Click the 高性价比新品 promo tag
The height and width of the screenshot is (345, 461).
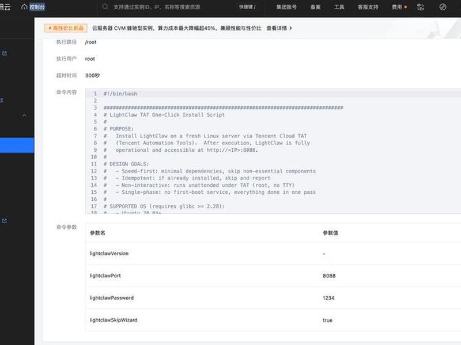point(66,28)
